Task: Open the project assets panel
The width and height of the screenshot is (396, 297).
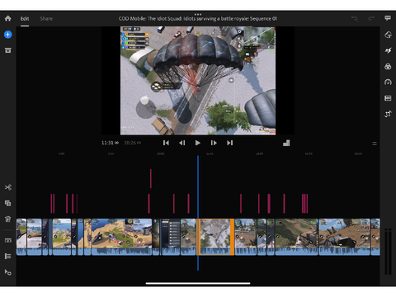Action: point(8,50)
